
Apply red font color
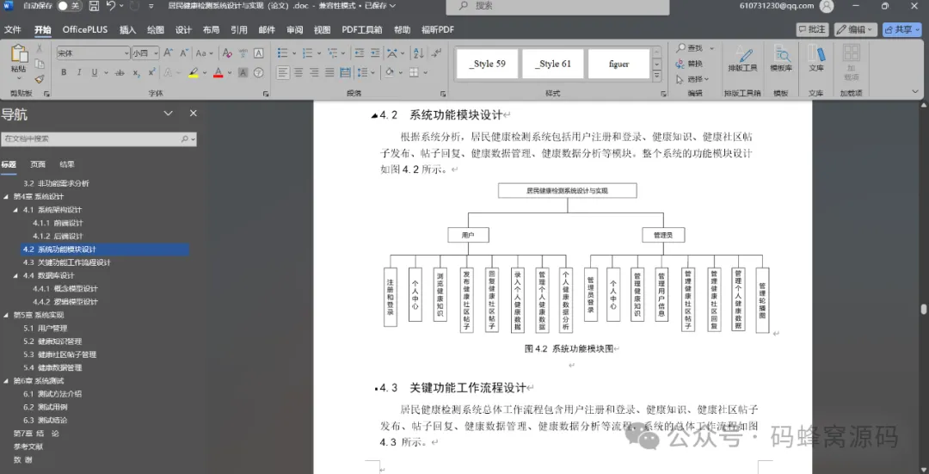tap(218, 72)
